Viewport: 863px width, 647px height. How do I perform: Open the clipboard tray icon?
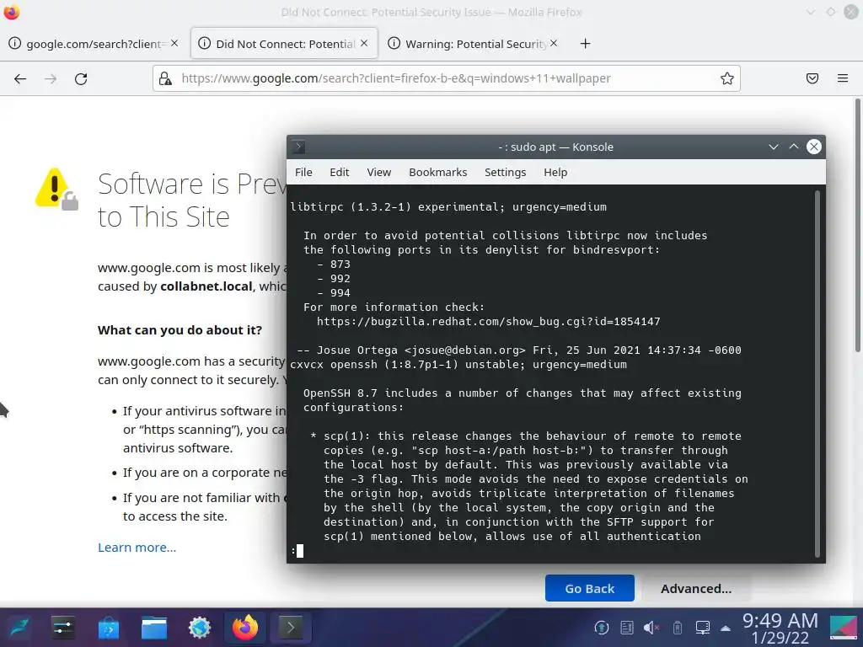click(x=627, y=627)
